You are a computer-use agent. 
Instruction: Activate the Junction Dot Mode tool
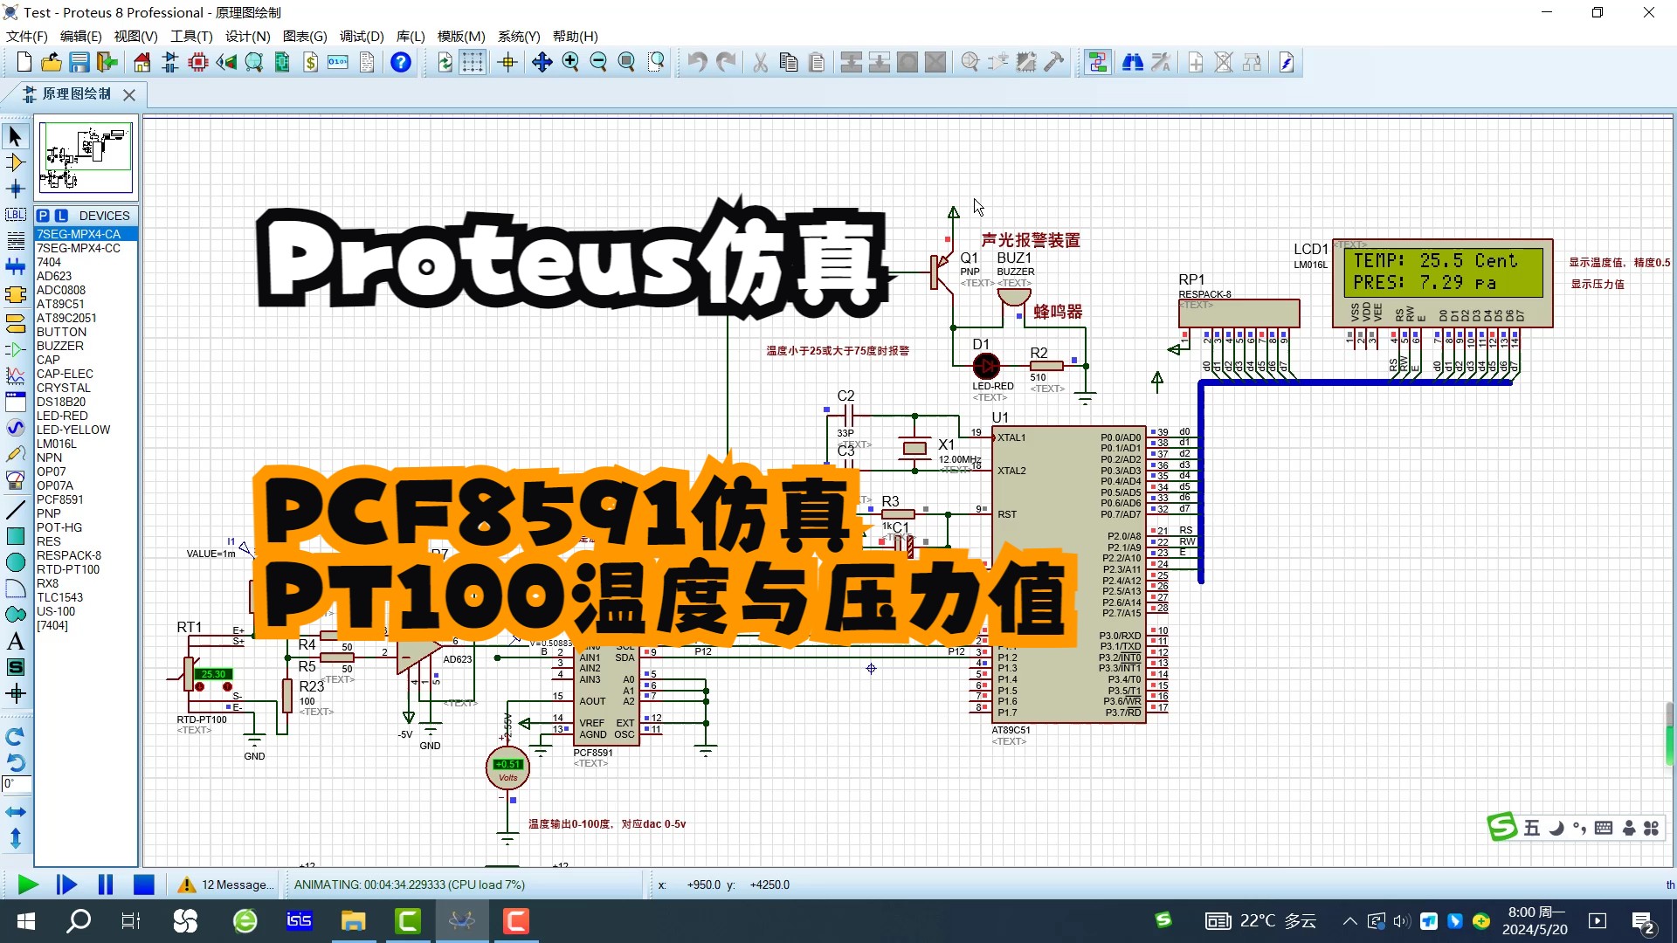[x=15, y=189]
